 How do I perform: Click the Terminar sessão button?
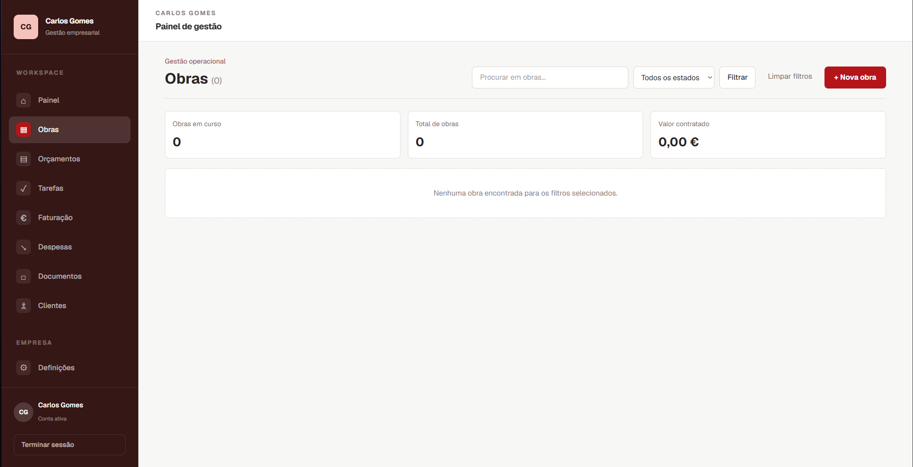69,445
